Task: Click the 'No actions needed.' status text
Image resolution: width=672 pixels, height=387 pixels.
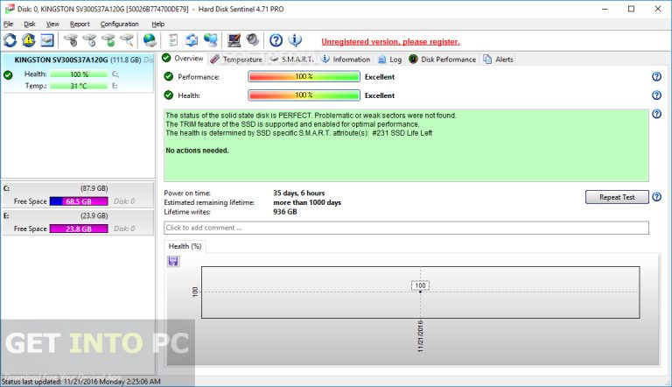Action: pyautogui.click(x=197, y=151)
